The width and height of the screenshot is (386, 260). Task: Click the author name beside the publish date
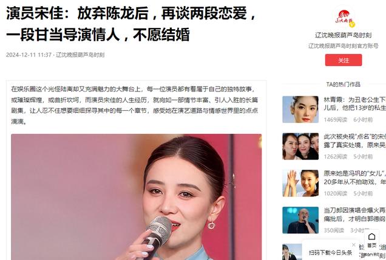tap(80, 55)
